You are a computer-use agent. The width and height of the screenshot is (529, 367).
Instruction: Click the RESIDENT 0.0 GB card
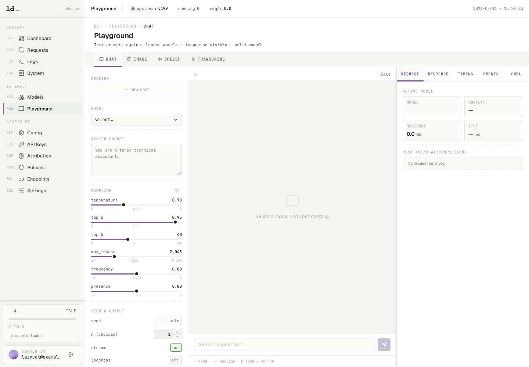pos(432,131)
